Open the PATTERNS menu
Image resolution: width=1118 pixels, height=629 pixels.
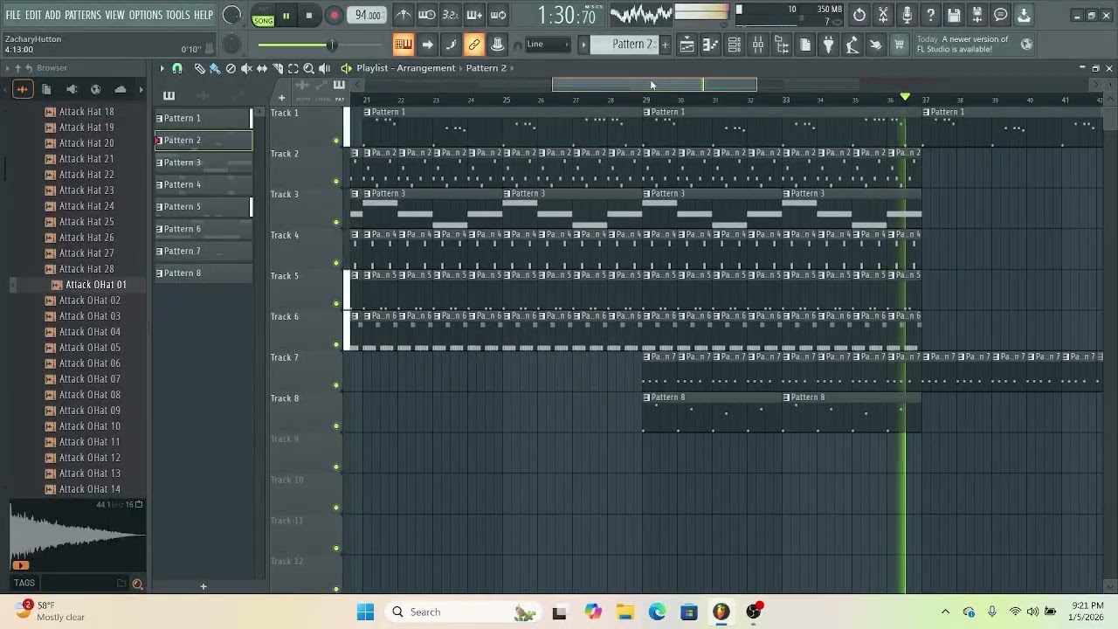tap(83, 15)
